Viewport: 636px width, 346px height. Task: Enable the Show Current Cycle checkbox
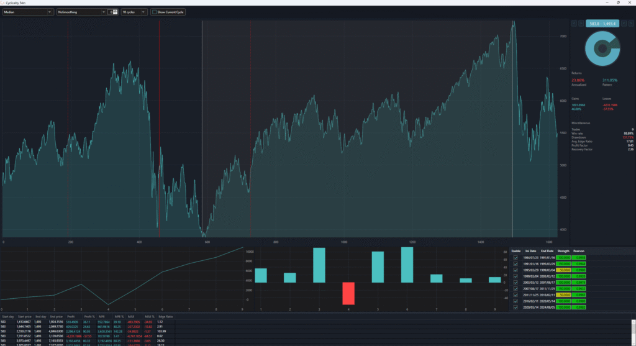[x=155, y=12]
